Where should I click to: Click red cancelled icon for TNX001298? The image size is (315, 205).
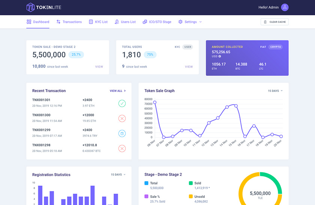pyautogui.click(x=122, y=149)
